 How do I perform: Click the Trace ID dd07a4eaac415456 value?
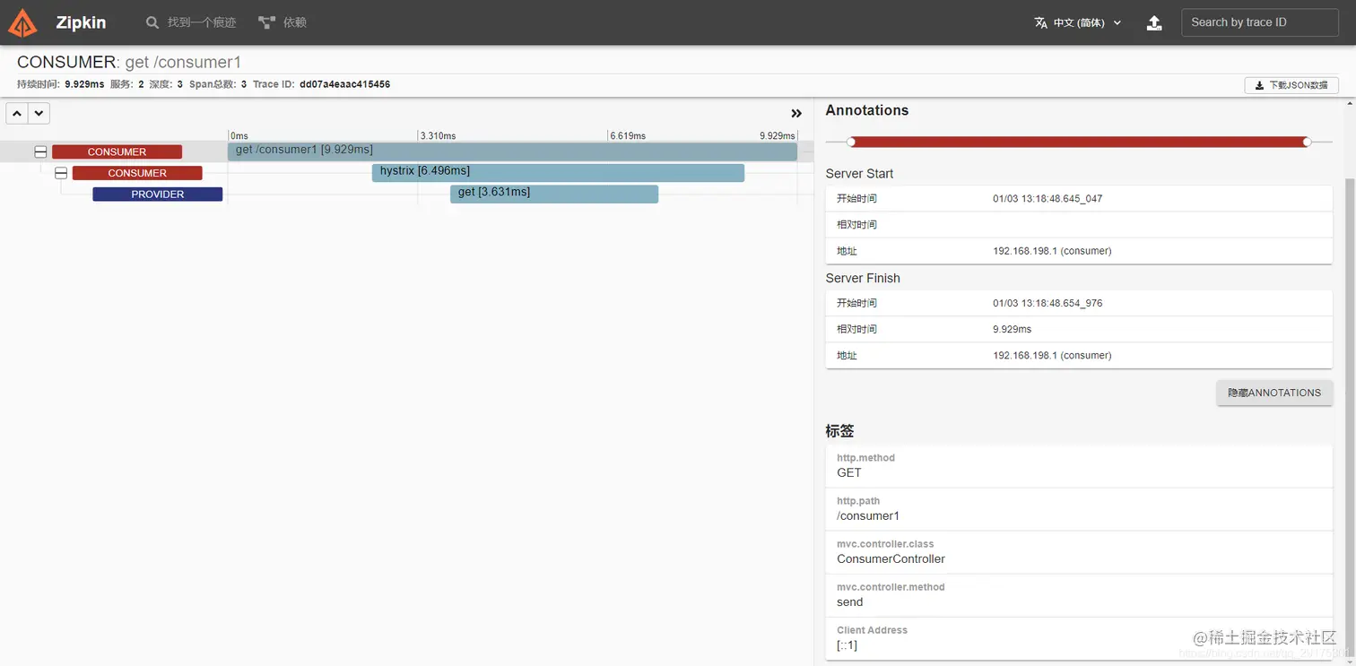tap(344, 84)
